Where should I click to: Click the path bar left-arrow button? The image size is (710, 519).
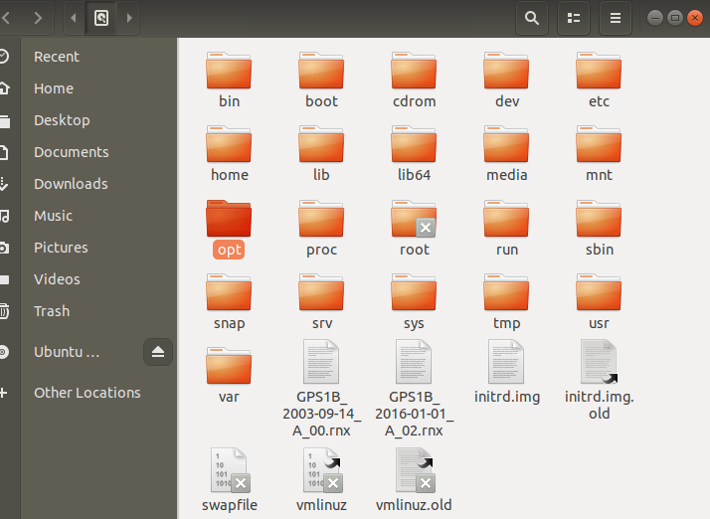tap(74, 18)
